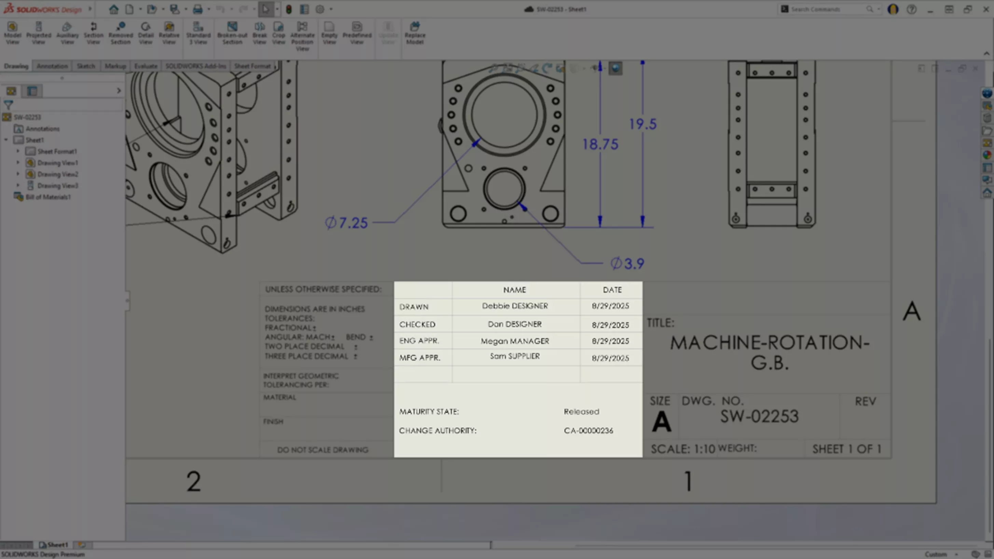This screenshot has height=559, width=994.
Task: Select the Section View tool
Action: [x=93, y=33]
